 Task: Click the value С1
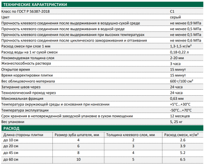(x=172, y=11)
